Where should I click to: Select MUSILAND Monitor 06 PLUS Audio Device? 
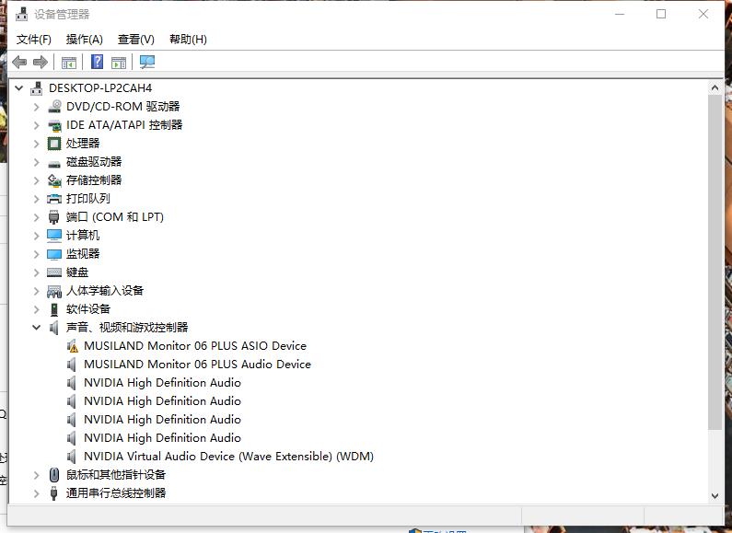(197, 365)
